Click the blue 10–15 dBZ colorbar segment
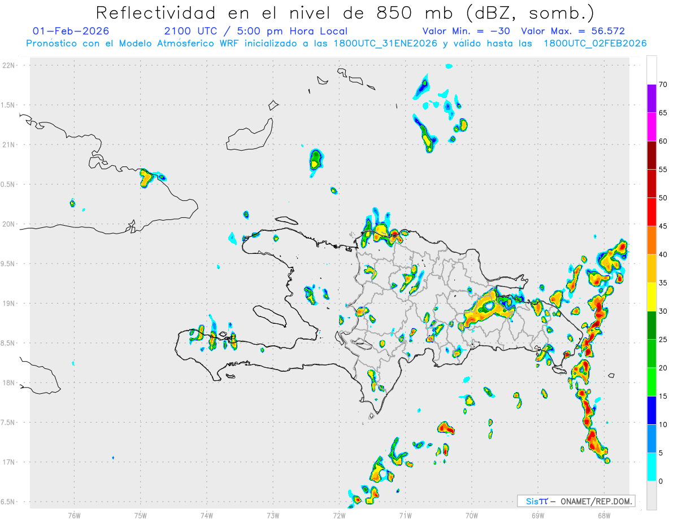The image size is (678, 523). 651,410
